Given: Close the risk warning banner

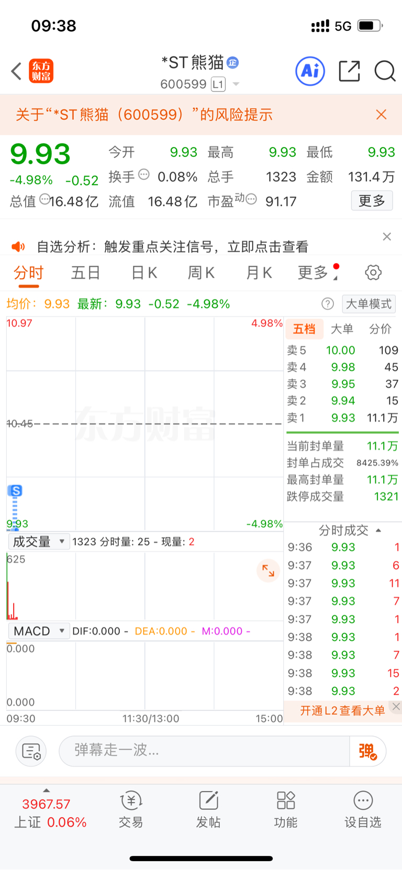Looking at the screenshot, I should pos(381,115).
